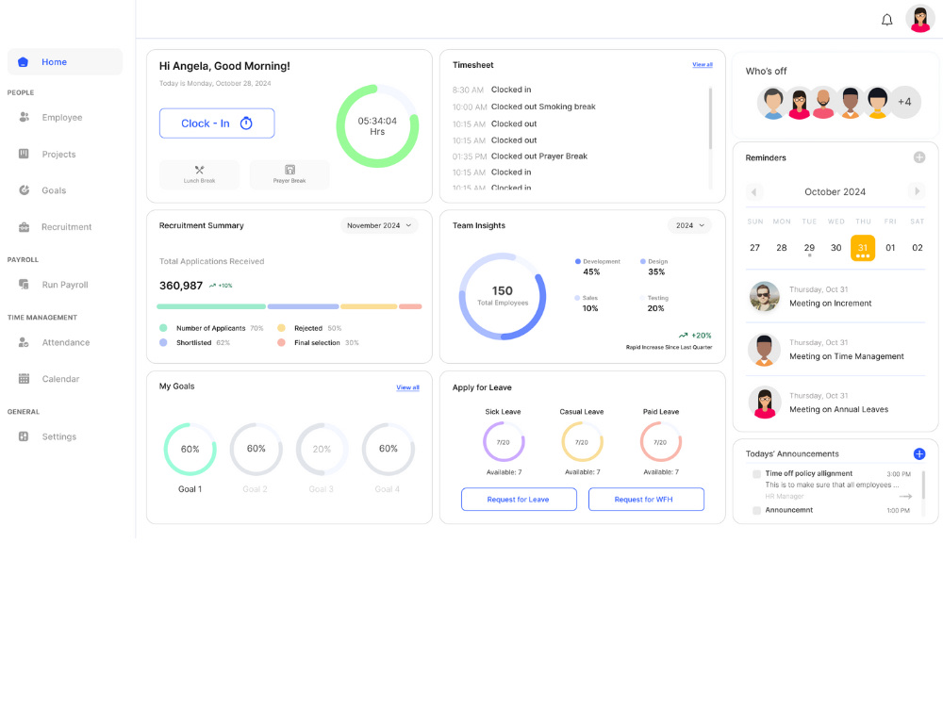
Task: Select October 29 in calendar
Action: point(809,248)
